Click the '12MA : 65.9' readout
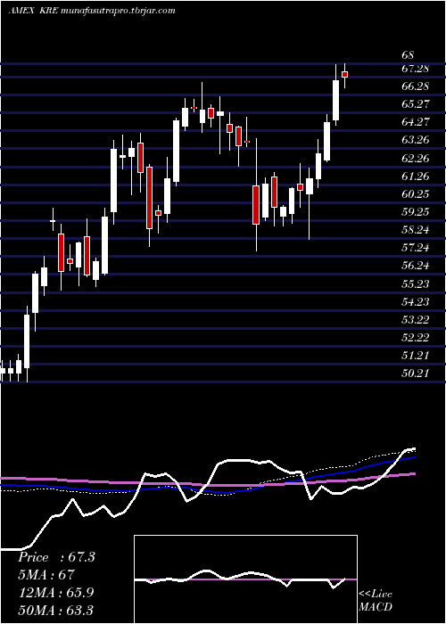The image size is (446, 624). 56,593
